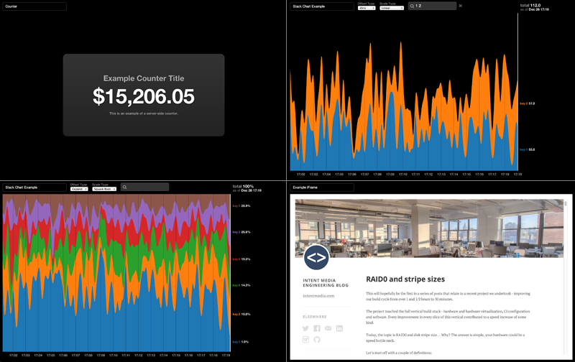
Task: Click the office photo banner in the blog
Action: pyautogui.click(x=429, y=228)
